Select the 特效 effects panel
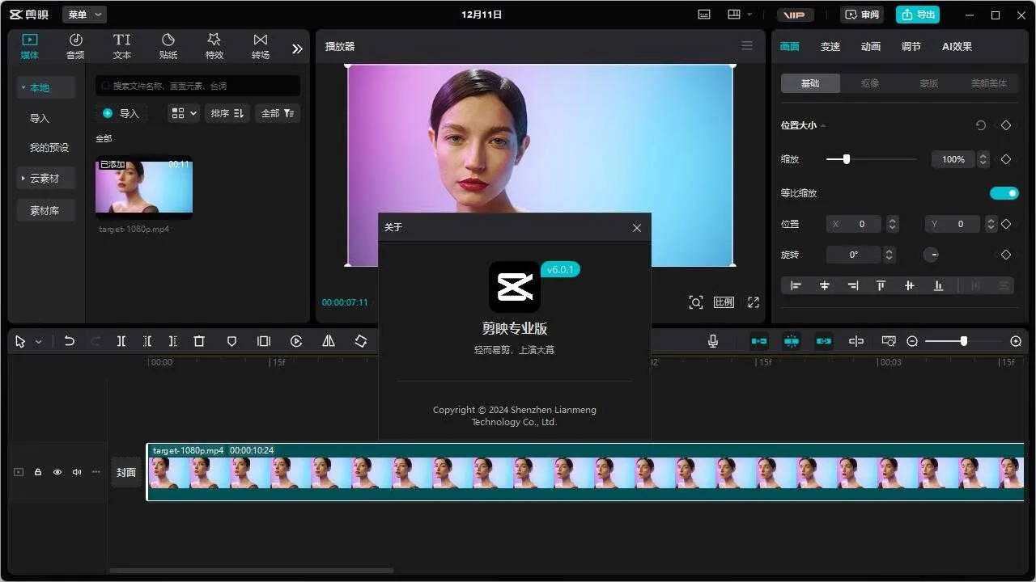 point(214,45)
